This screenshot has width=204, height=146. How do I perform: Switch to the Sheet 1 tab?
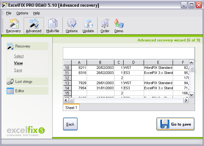71,108
